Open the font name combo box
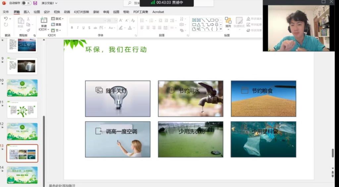 coord(87,20)
